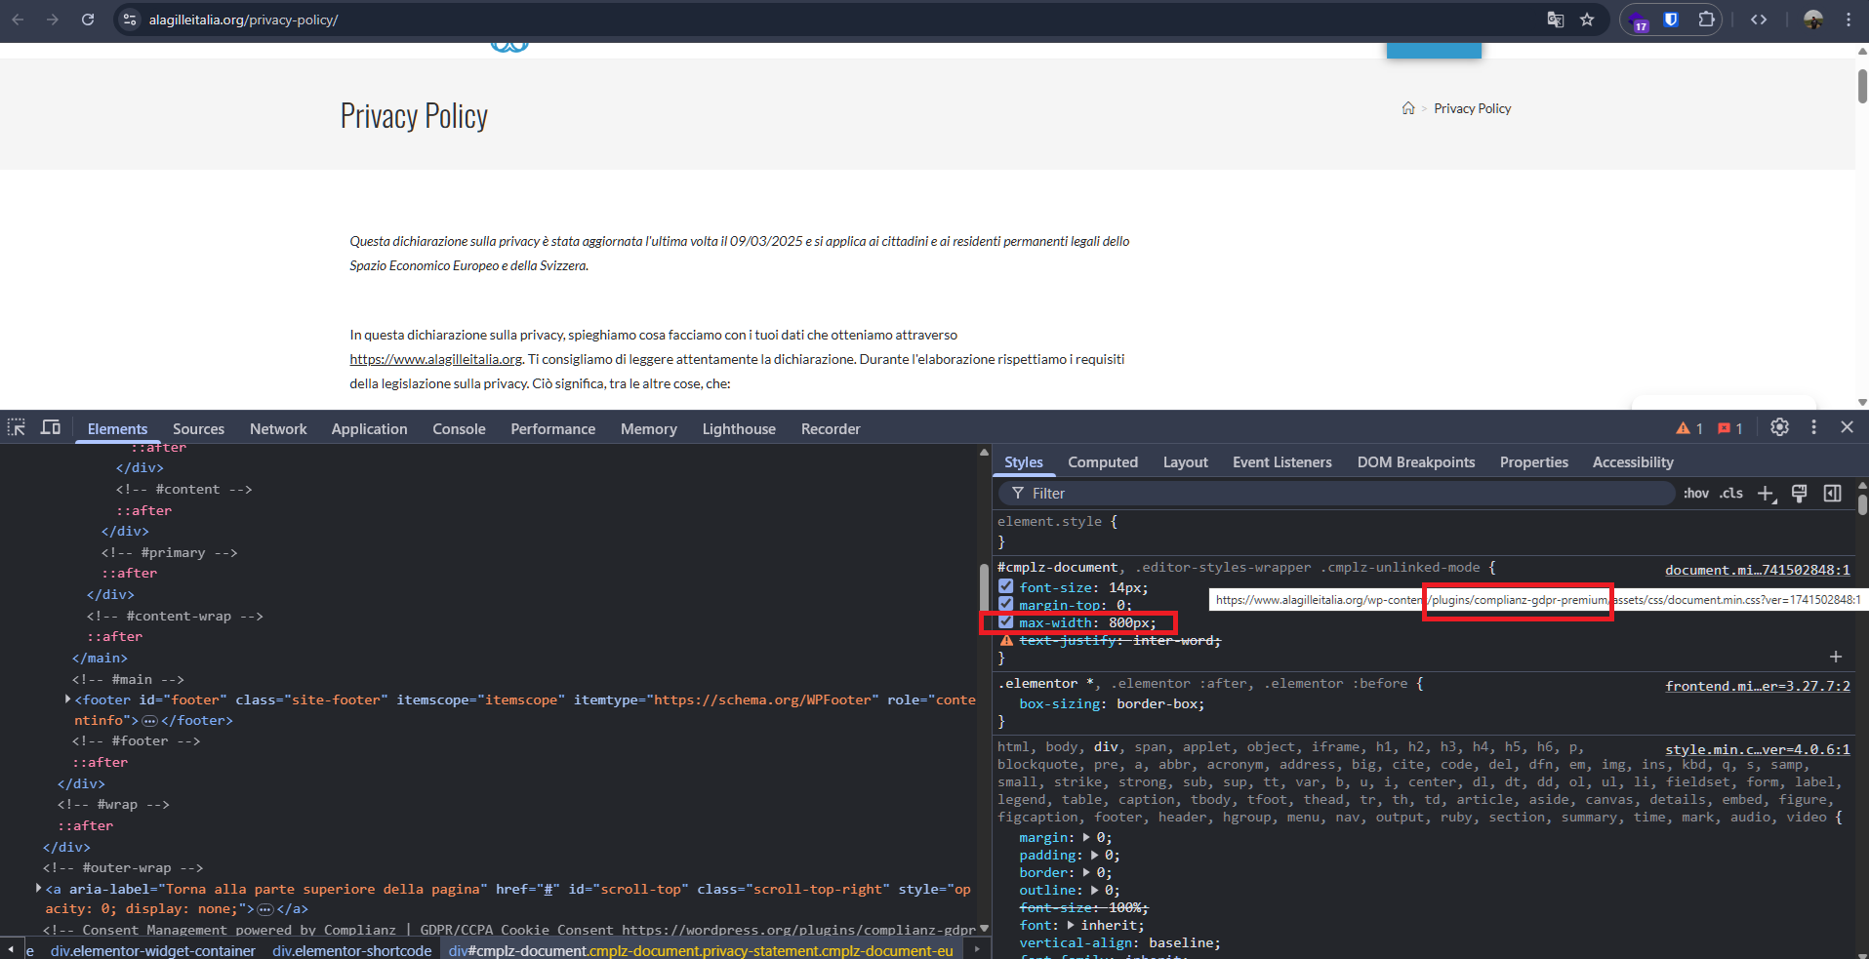This screenshot has height=959, width=1869.
Task: Click the page vertical scrollbar thumb
Action: click(1862, 86)
